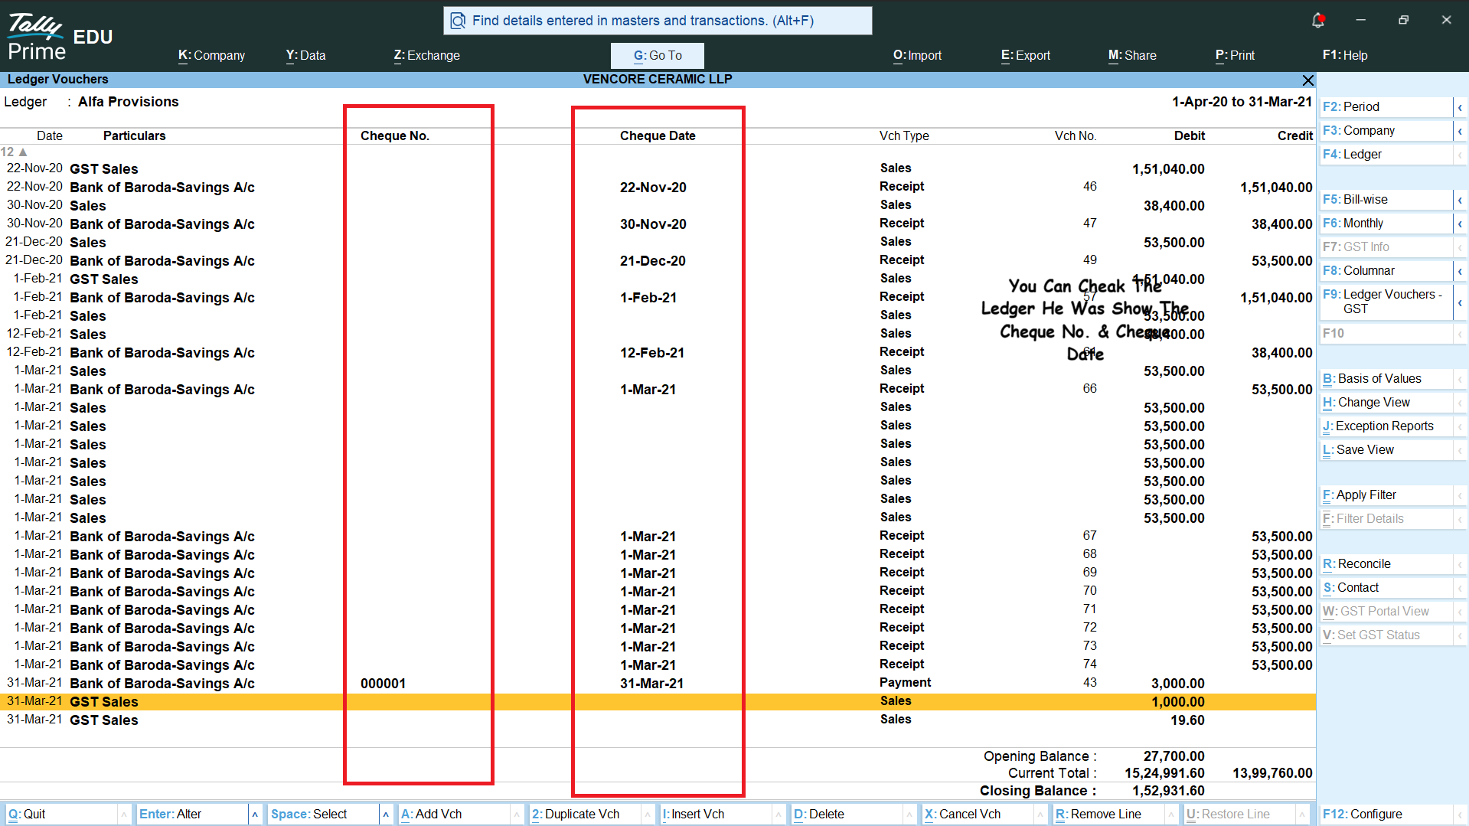Click F8: Columnar button

[1386, 270]
